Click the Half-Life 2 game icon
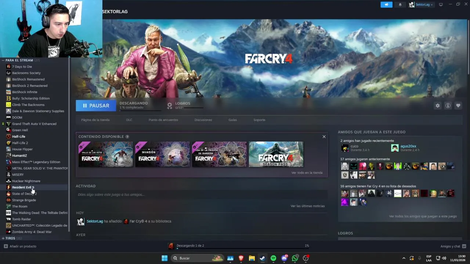 pyautogui.click(x=8, y=143)
